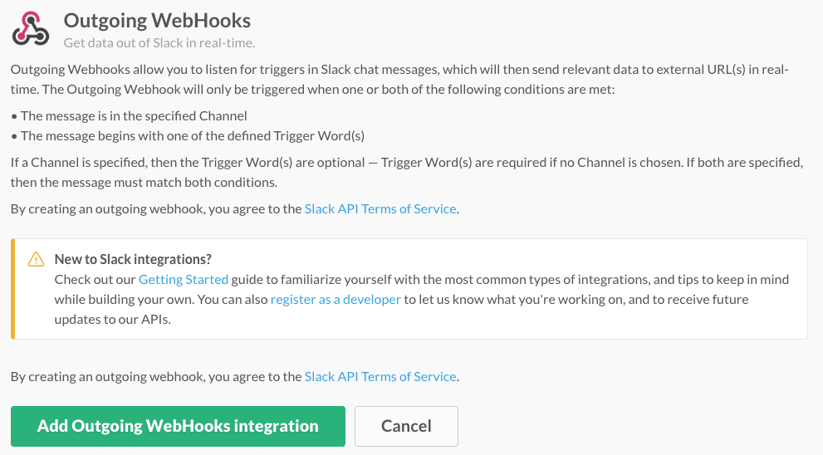Click 'Check out our' text before Getting Started
The height and width of the screenshot is (455, 823).
tap(95, 279)
